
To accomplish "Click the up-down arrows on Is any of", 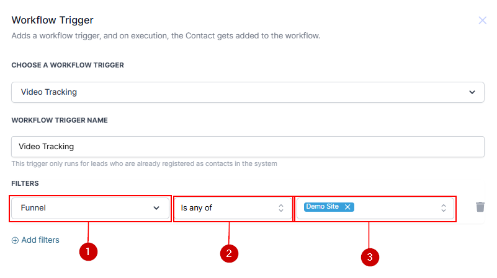I will (280, 208).
